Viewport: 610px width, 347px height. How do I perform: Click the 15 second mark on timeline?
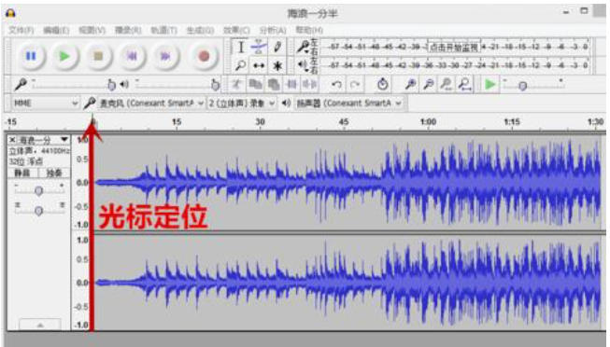point(177,122)
